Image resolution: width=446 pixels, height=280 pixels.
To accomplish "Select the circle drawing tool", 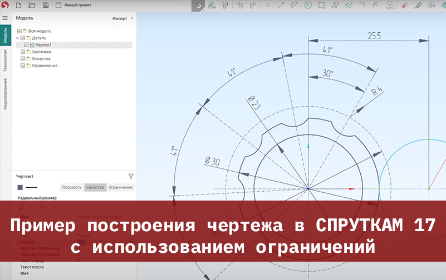I will tap(308, 5).
